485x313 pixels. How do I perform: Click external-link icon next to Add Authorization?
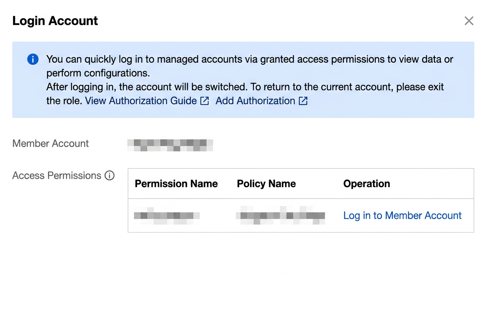pos(303,101)
